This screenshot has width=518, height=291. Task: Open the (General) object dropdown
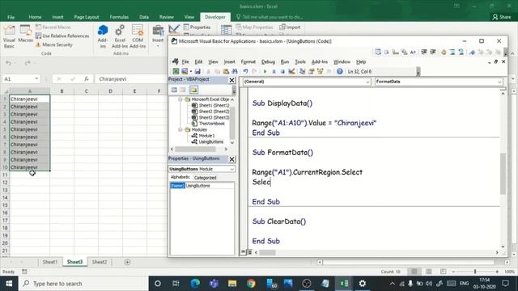pos(367,82)
